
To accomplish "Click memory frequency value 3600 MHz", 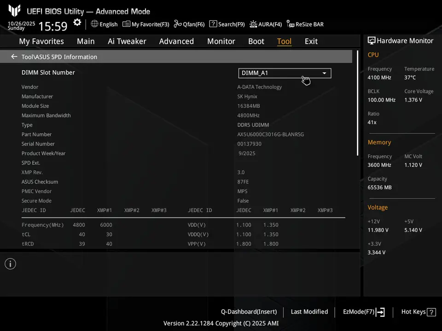I will (x=379, y=165).
